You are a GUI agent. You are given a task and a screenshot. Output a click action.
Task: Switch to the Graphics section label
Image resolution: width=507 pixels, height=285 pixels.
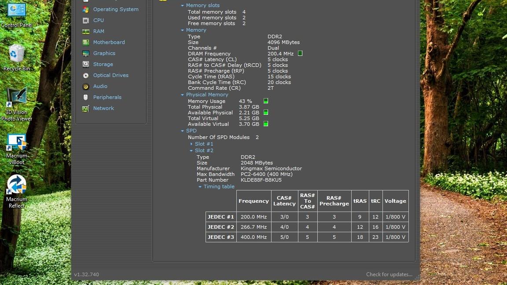(104, 53)
